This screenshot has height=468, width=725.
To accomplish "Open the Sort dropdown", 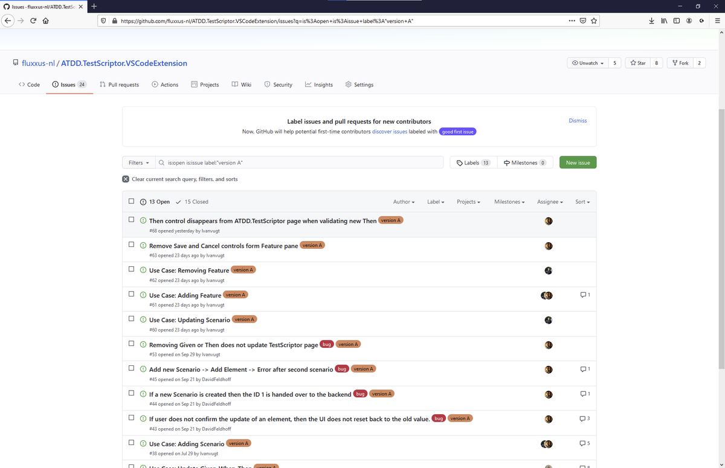I will coord(582,202).
